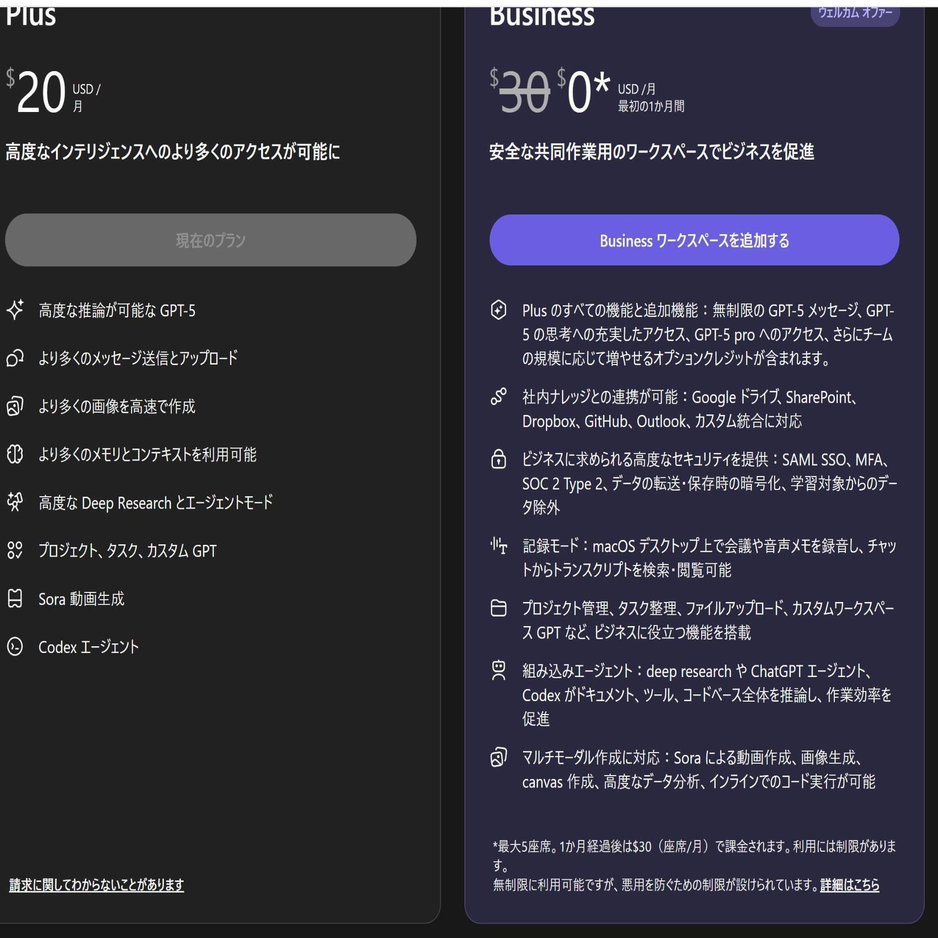Click the robot agent icon beside 組み込みエージェント
This screenshot has height=938, width=938.
click(x=498, y=670)
